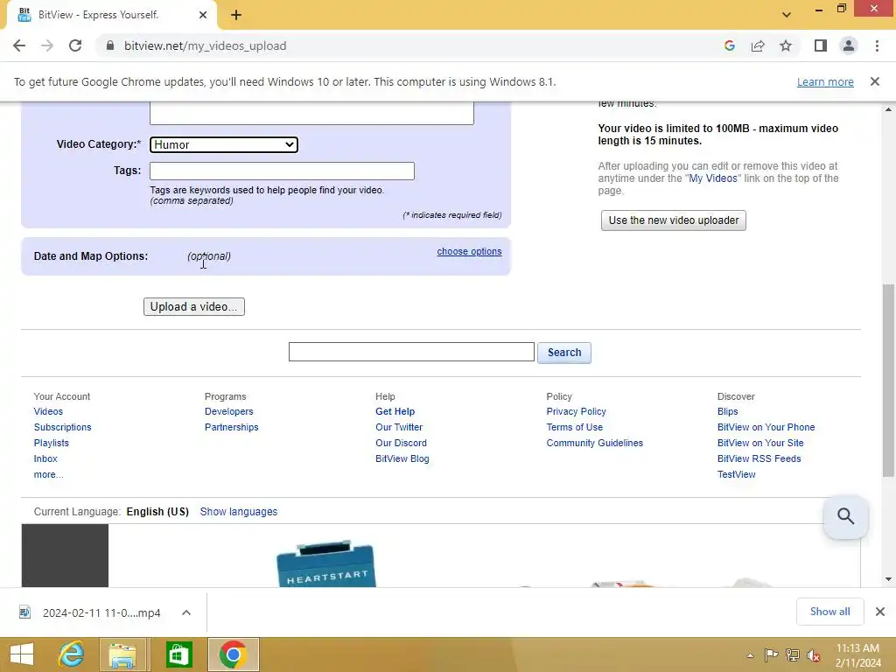Close the BitView tab
The height and width of the screenshot is (672, 896).
203,15
